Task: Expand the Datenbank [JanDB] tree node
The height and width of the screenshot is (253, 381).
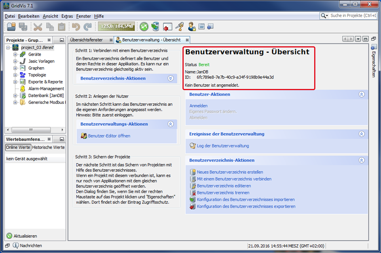Action: pyautogui.click(x=15, y=95)
